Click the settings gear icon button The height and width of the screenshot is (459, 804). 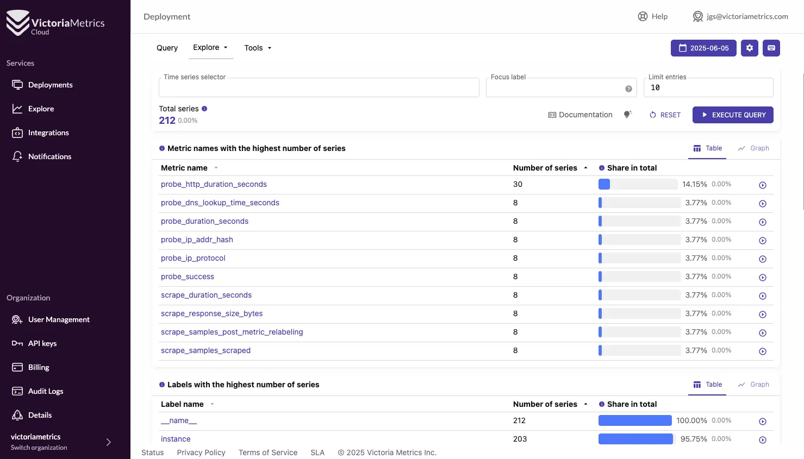coord(749,48)
